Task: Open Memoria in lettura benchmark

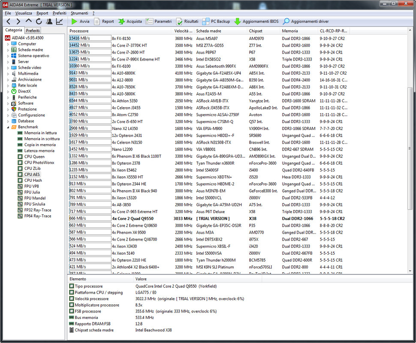Action: click(x=40, y=133)
